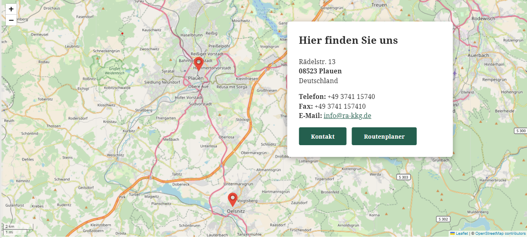Open the Kontakt page button

click(322, 136)
